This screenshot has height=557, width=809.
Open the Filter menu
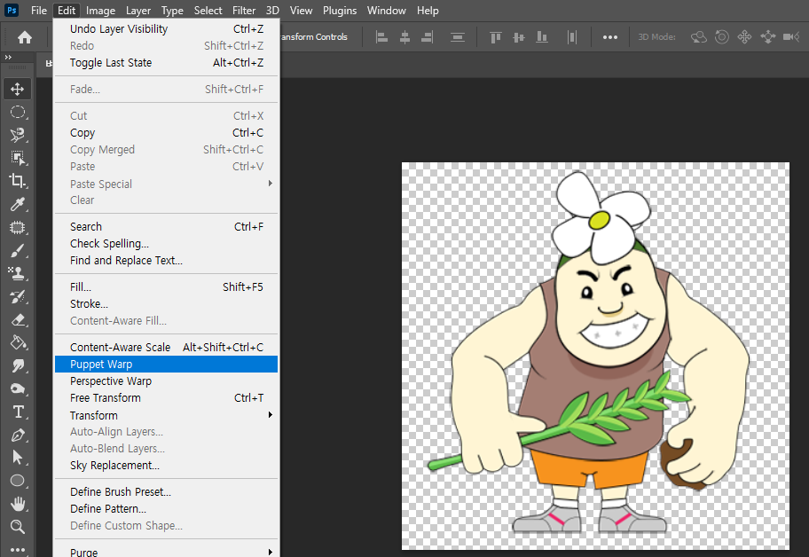coord(244,11)
